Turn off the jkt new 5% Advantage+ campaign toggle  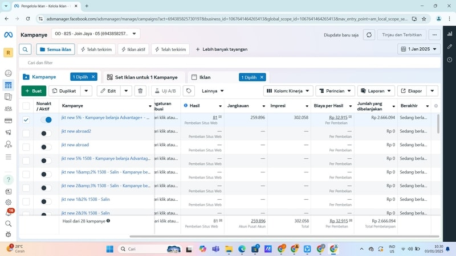pyautogui.click(x=46, y=119)
